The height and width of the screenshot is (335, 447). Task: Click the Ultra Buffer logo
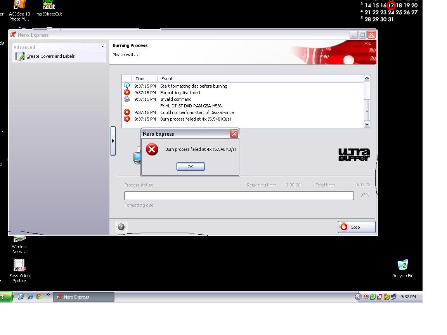coord(354,155)
